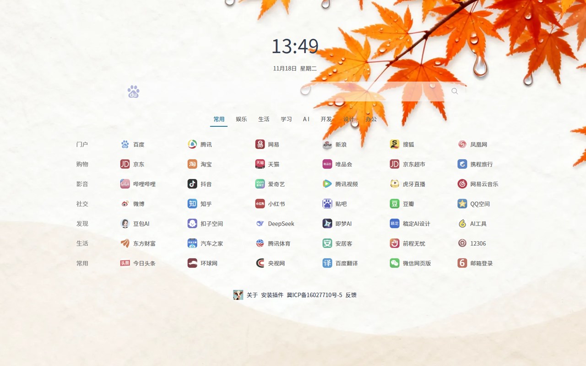Image resolution: width=586 pixels, height=366 pixels.
Task: Open the 知乎 icon
Action: [x=192, y=204]
